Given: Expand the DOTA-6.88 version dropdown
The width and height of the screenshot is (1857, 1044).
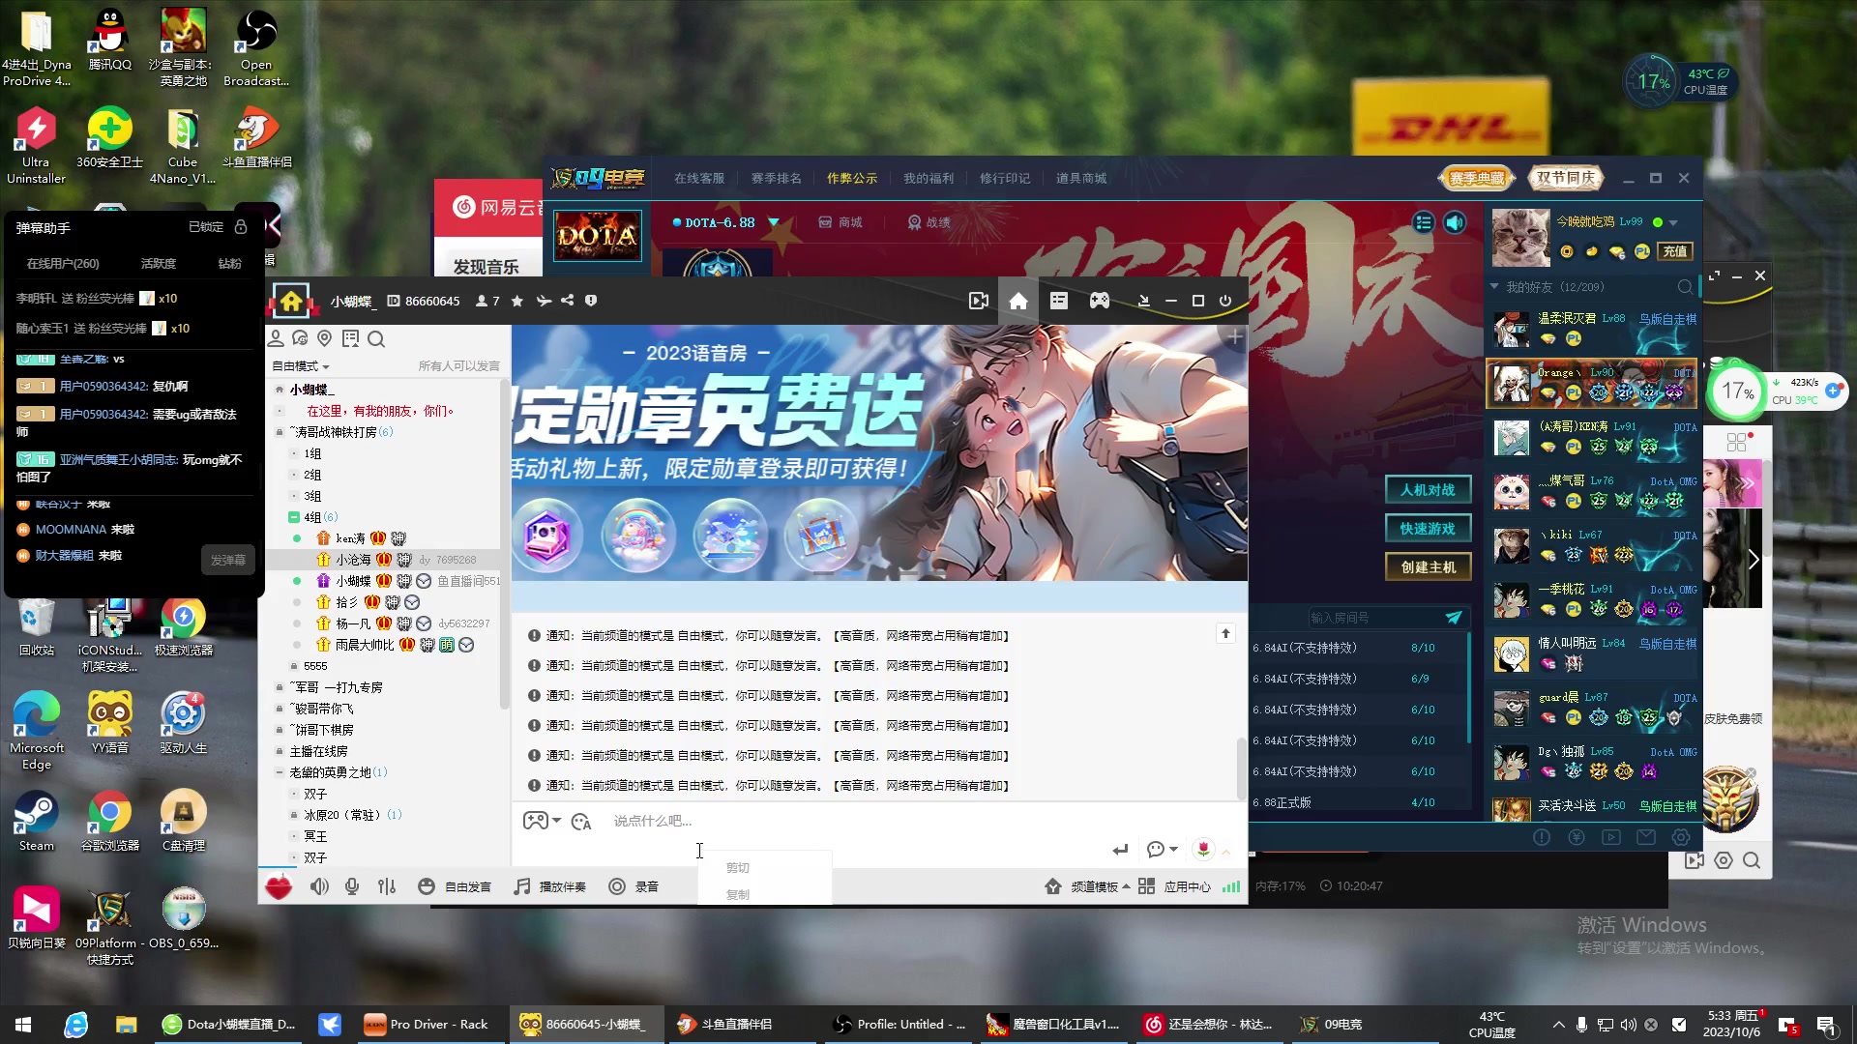Looking at the screenshot, I should (x=774, y=223).
